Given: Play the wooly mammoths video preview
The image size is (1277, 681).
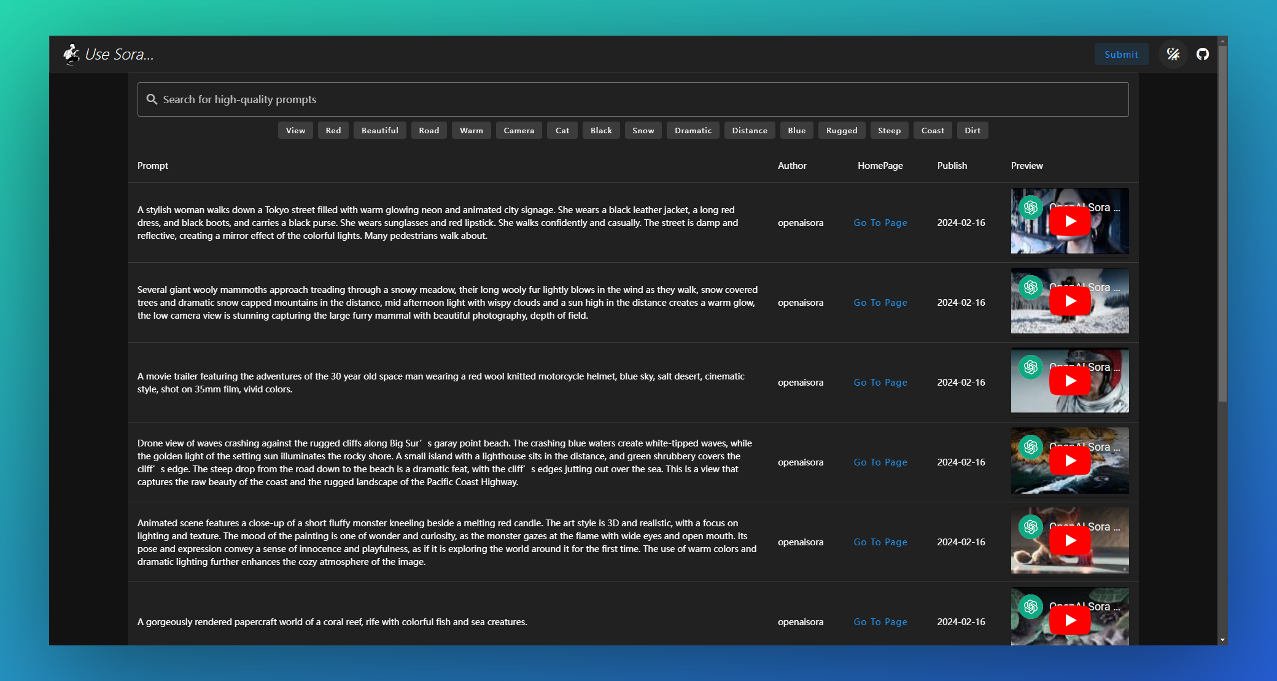Looking at the screenshot, I should (1069, 302).
